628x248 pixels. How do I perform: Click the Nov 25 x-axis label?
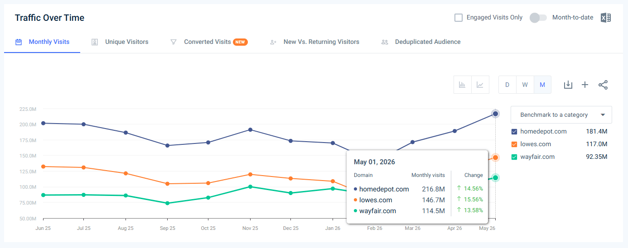pos(250,229)
